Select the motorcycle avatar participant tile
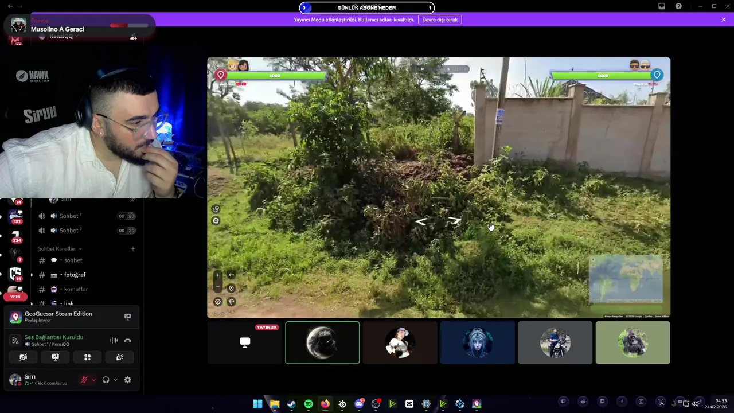734x413 pixels. click(555, 342)
